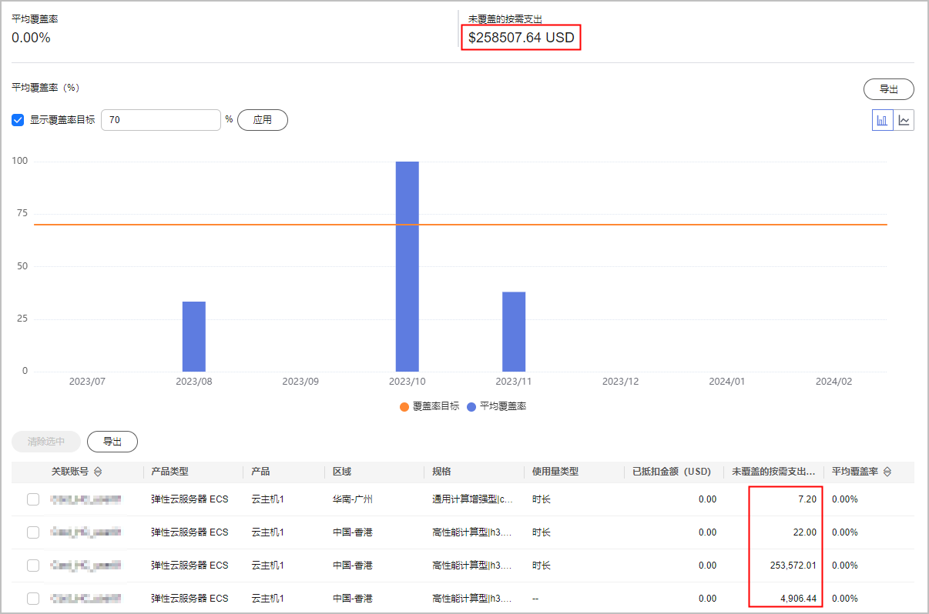The height and width of the screenshot is (614, 929).
Task: Toggle the orange 覆盖率目标 legend marker
Action: coord(404,406)
